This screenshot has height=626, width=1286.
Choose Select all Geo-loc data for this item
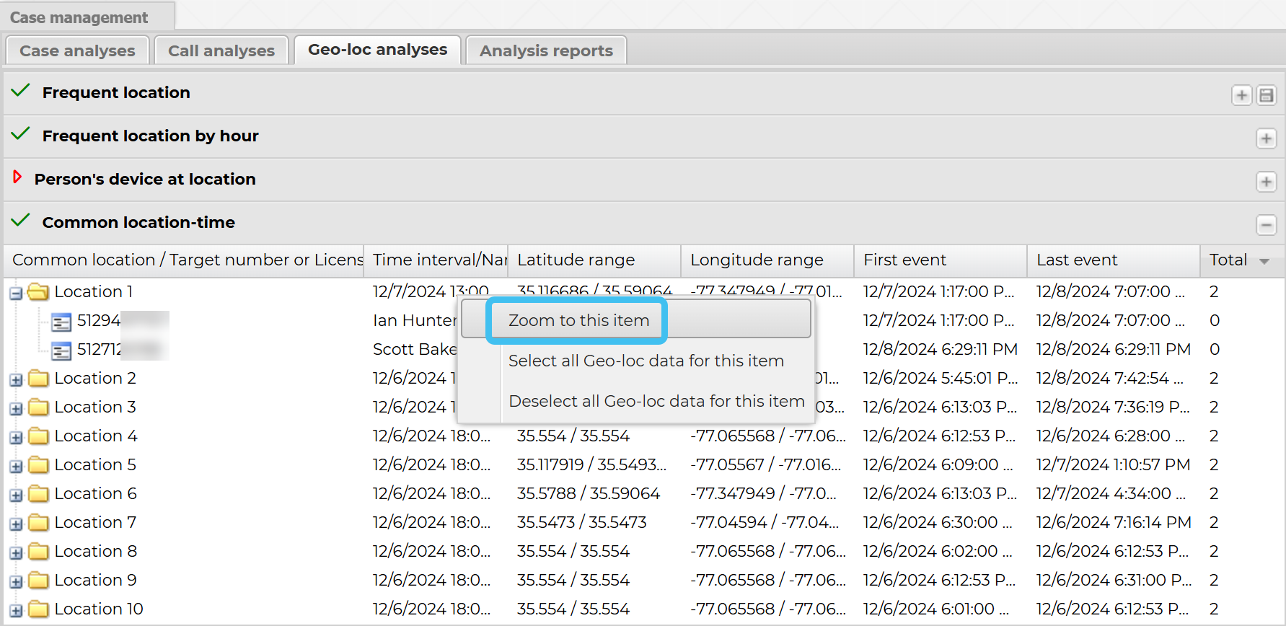(646, 361)
